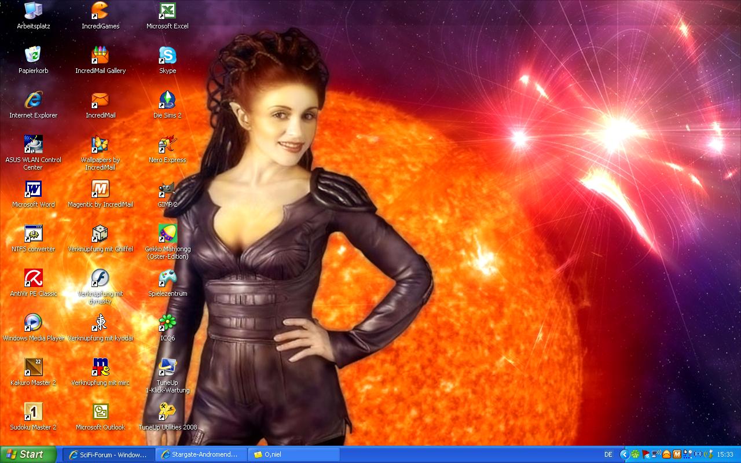The image size is (741, 463).
Task: Select the IncrediMail desktop shortcut
Action: coord(100,101)
